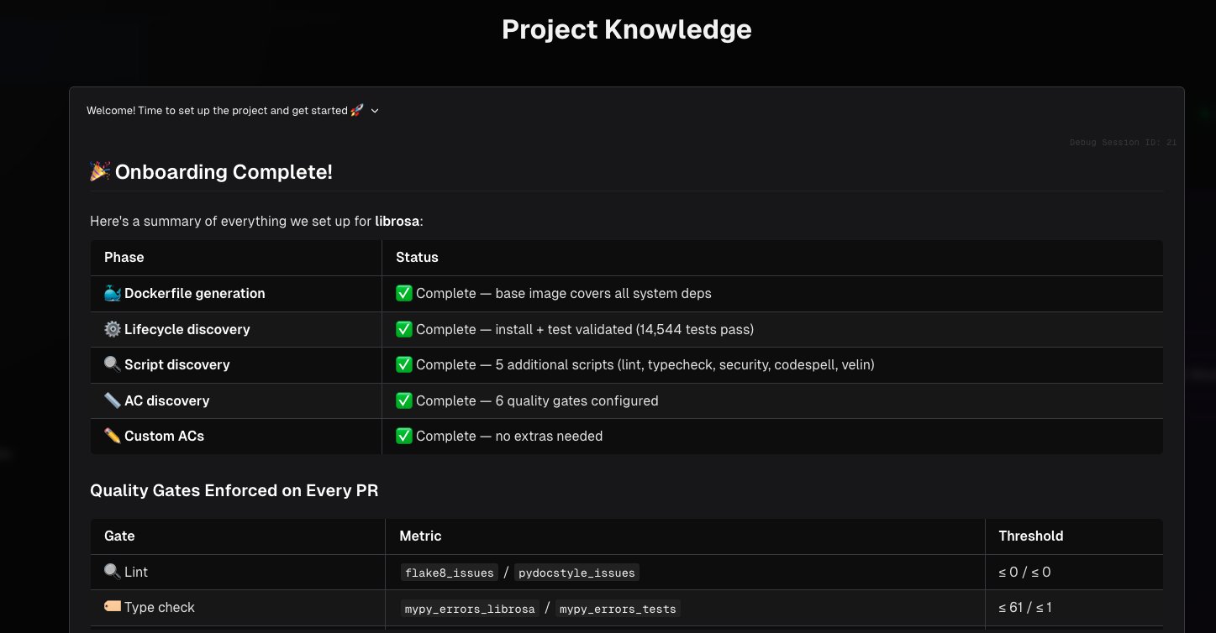This screenshot has height=633, width=1216.
Task: Click 'base image covers all system deps' status
Action: [x=603, y=294]
